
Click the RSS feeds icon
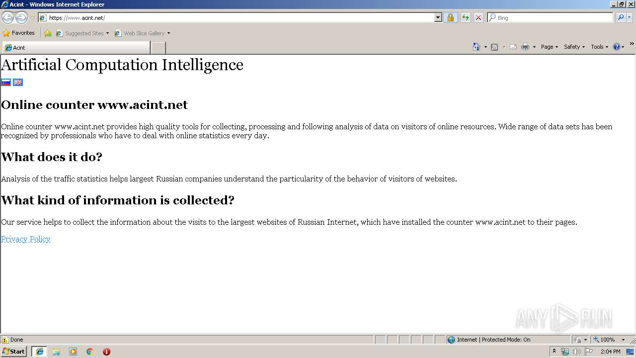(494, 47)
